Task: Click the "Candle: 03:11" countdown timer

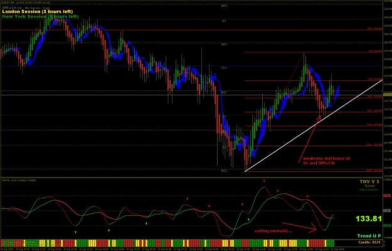Action: pos(369,242)
